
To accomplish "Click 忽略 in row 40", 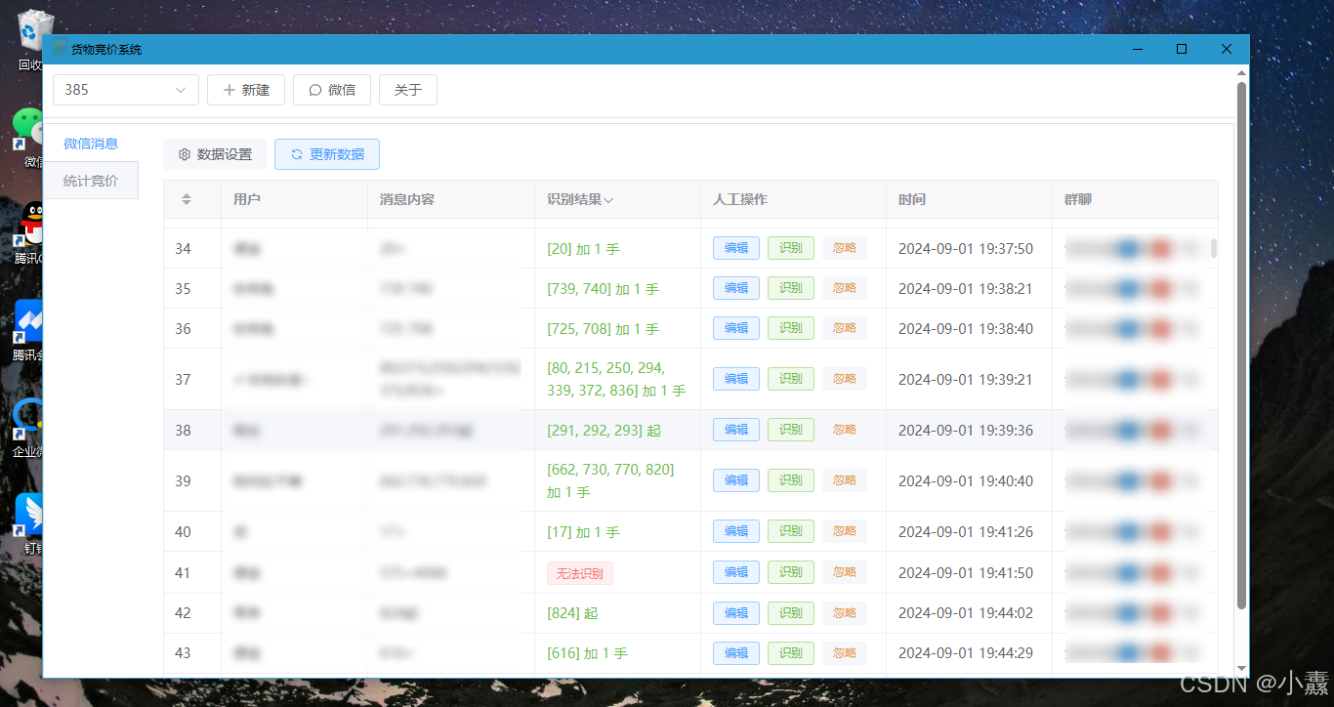I will 845,531.
